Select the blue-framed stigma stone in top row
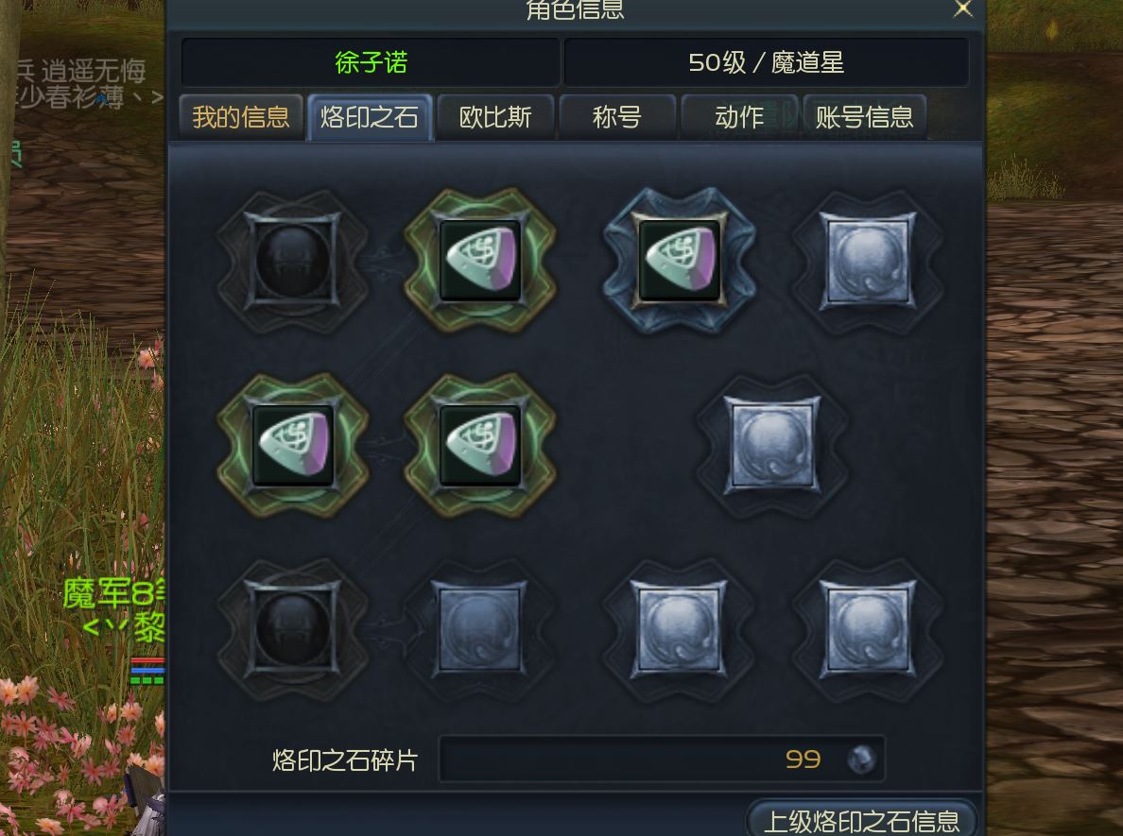The image size is (1123, 836). tap(679, 261)
